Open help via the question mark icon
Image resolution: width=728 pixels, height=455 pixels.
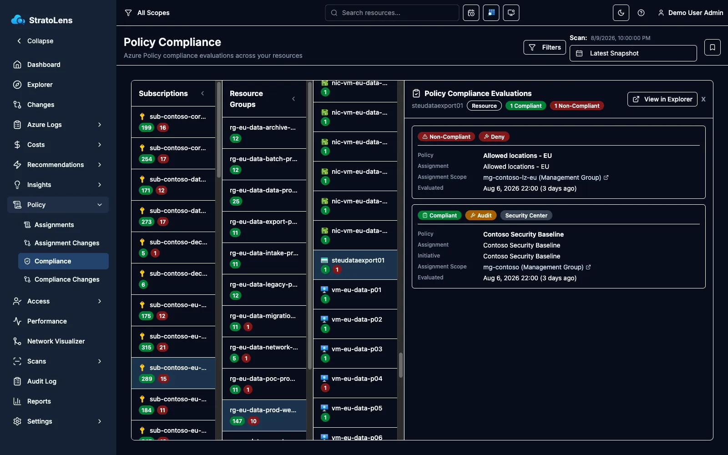pyautogui.click(x=641, y=13)
